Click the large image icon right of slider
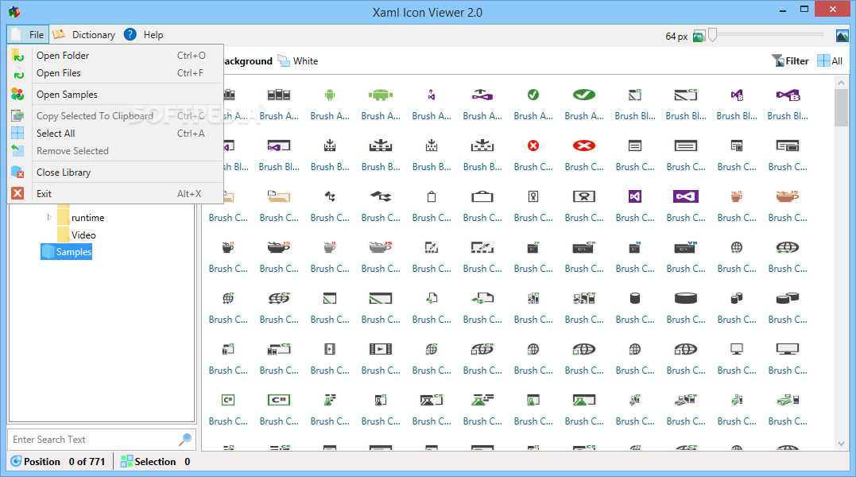 tap(842, 36)
